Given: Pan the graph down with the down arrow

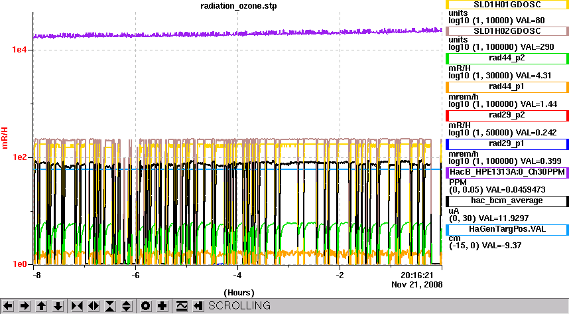Looking at the screenshot, I should tap(58, 306).
